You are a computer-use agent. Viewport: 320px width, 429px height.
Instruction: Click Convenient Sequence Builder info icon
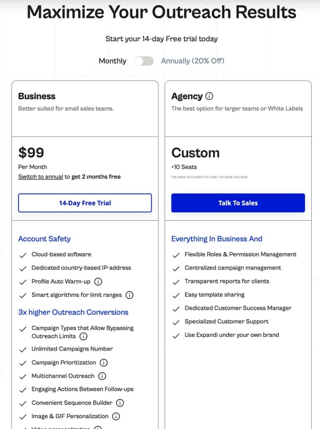[120, 403]
